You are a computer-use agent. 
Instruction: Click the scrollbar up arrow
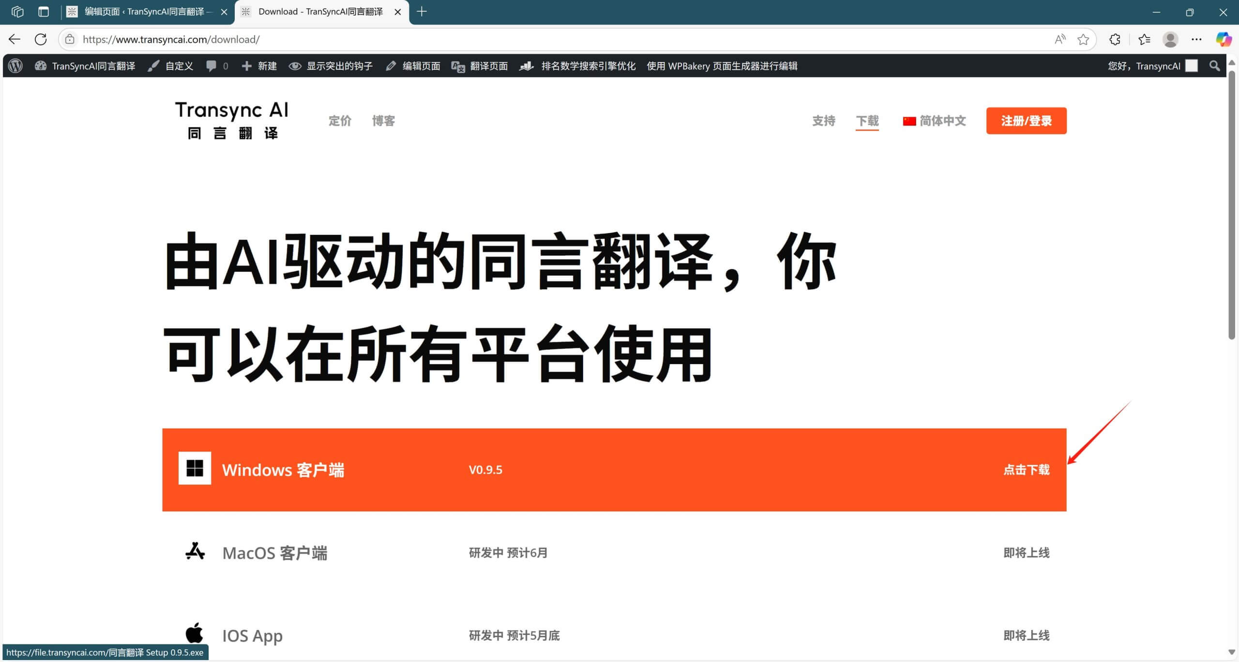click(1232, 63)
